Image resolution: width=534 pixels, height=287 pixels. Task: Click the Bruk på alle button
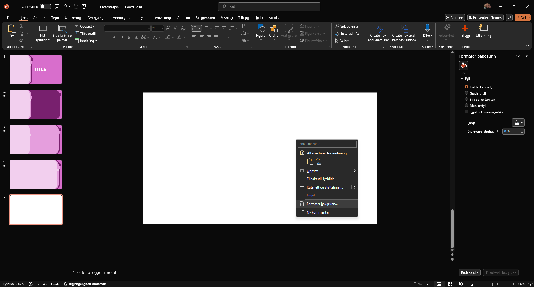(469, 273)
